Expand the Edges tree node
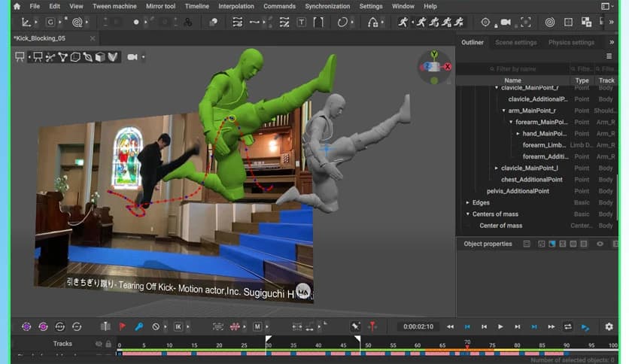629x364 pixels. coord(467,203)
